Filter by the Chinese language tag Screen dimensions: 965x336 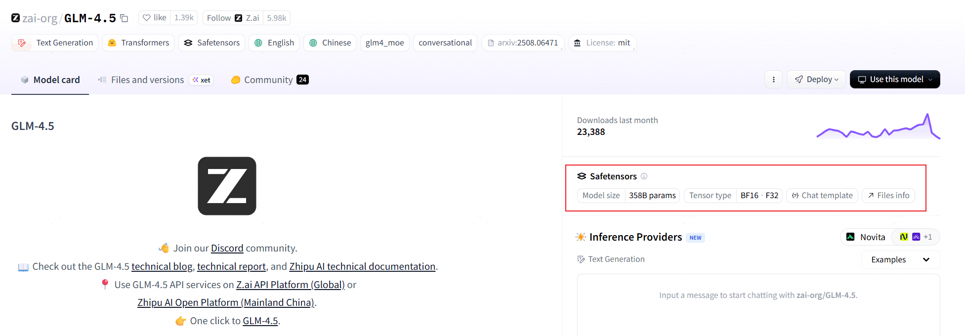point(330,42)
